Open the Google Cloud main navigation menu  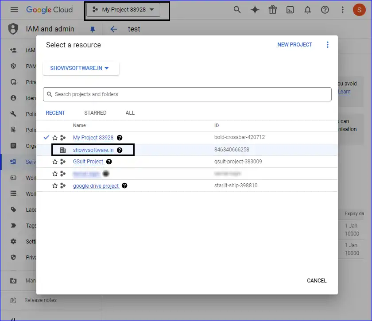14,10
